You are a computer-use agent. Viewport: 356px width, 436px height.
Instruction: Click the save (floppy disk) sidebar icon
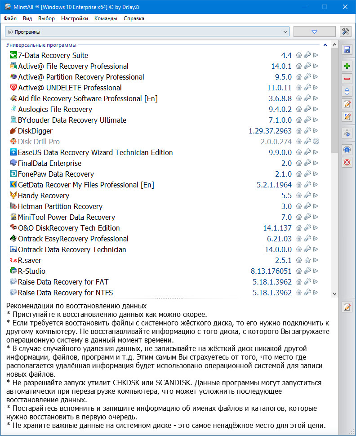347,50
